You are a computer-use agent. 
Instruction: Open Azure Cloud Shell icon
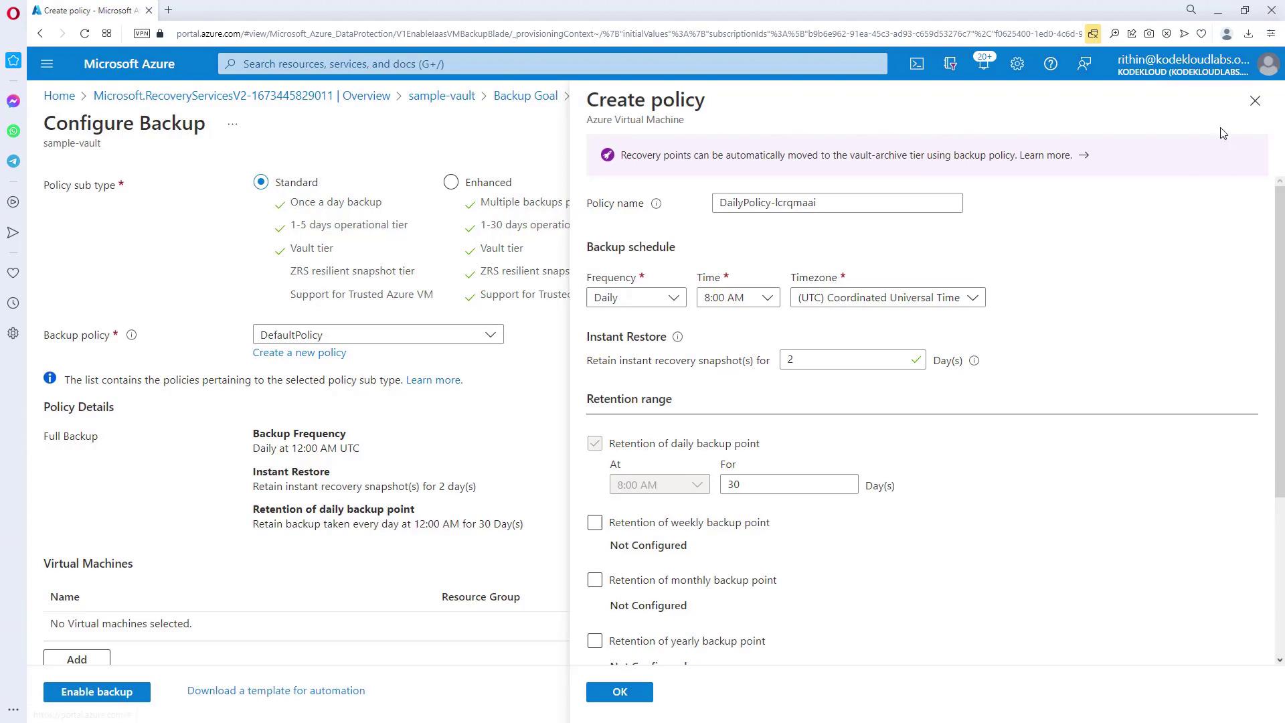click(x=916, y=64)
